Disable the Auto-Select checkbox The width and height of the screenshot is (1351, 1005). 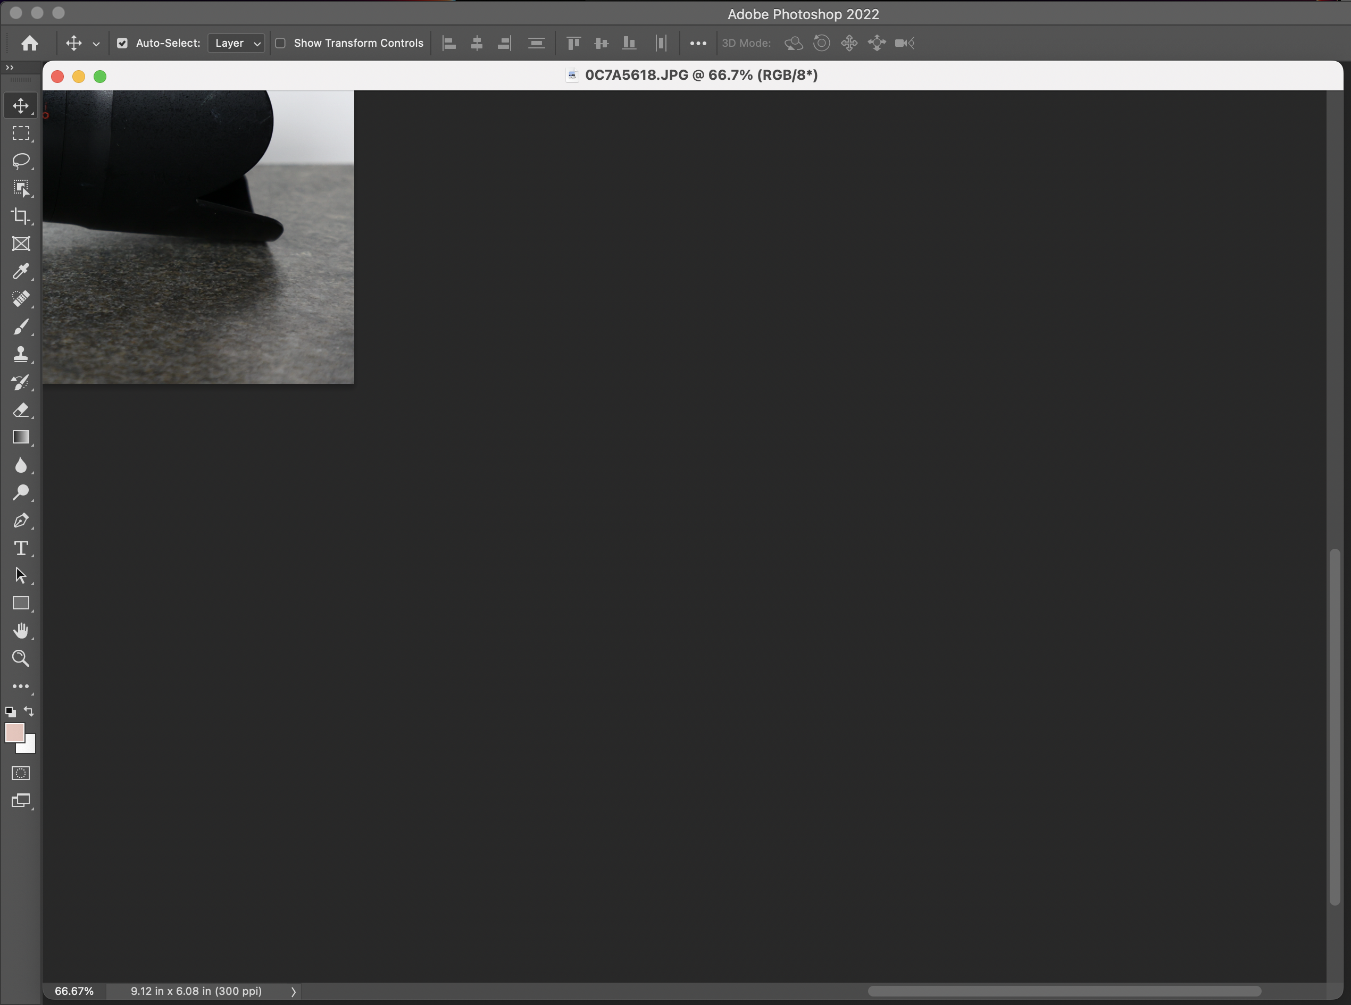point(122,43)
